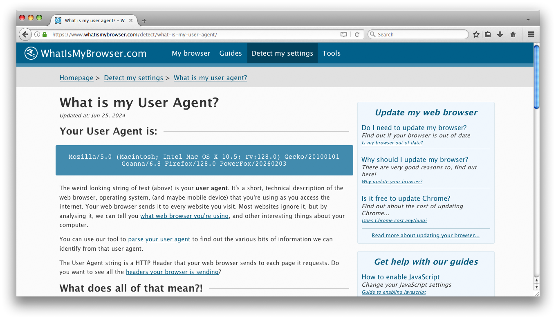Open the My browser nav menu
556x319 pixels.
(x=191, y=53)
